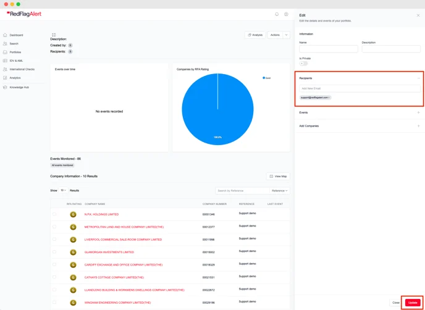Click the International Checks sidebar icon
This screenshot has height=310, width=425.
click(5, 69)
